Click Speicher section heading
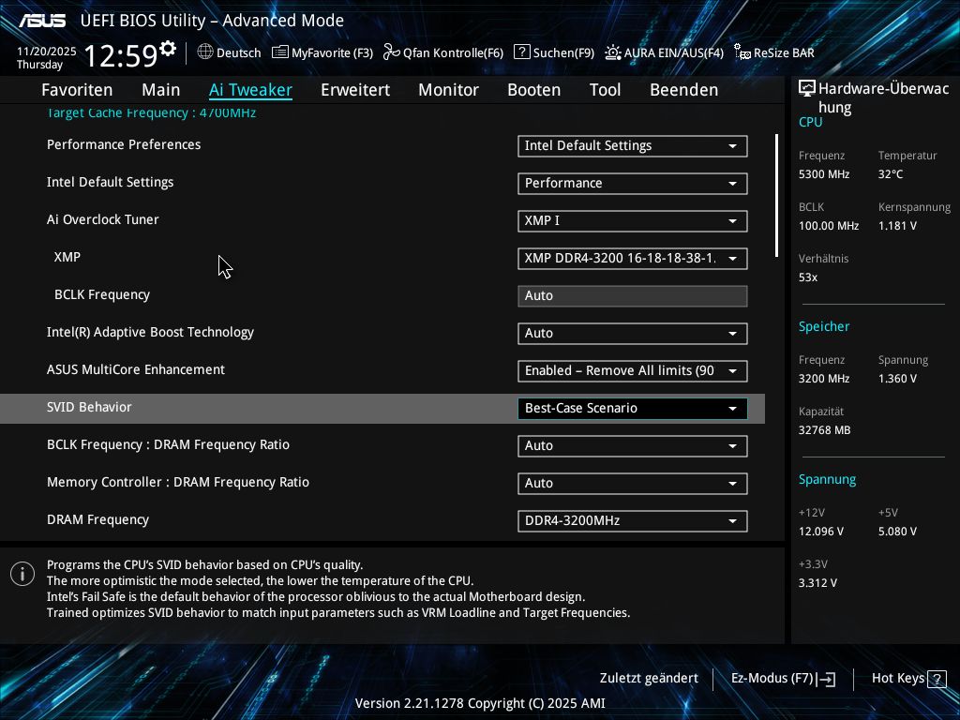960x720 pixels. pos(823,327)
